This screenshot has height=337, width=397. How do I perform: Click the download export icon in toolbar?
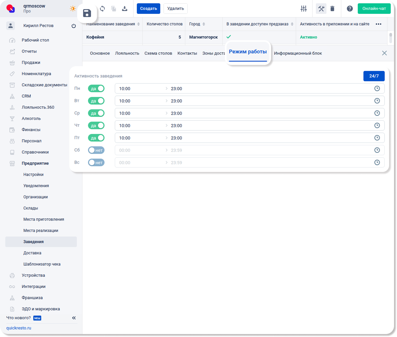(x=124, y=9)
